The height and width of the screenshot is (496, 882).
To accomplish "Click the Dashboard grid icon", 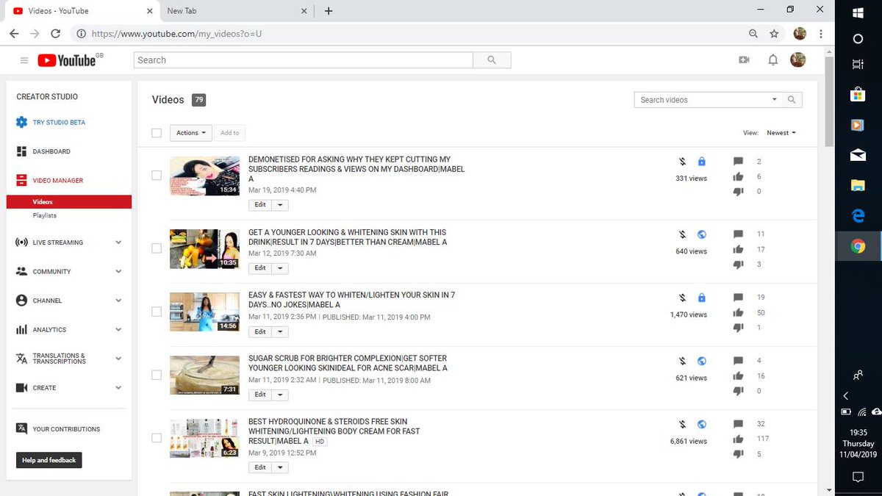I will (21, 151).
